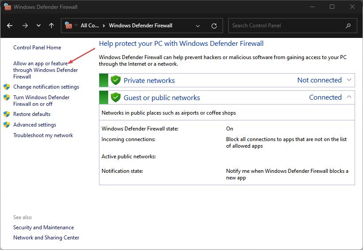The width and height of the screenshot is (363, 250).
Task: Refresh the Windows Defender Firewall page
Action: pyautogui.click(x=214, y=26)
